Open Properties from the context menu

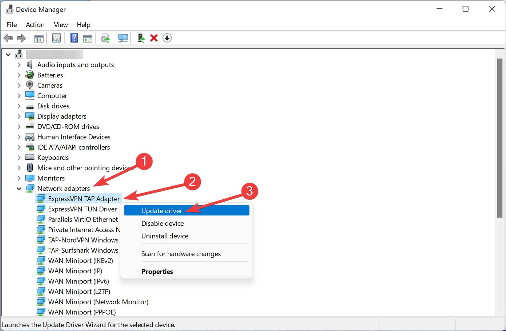pos(157,271)
